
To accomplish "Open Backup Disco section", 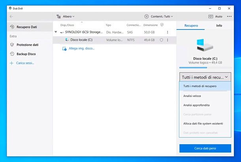I will [x=26, y=54].
